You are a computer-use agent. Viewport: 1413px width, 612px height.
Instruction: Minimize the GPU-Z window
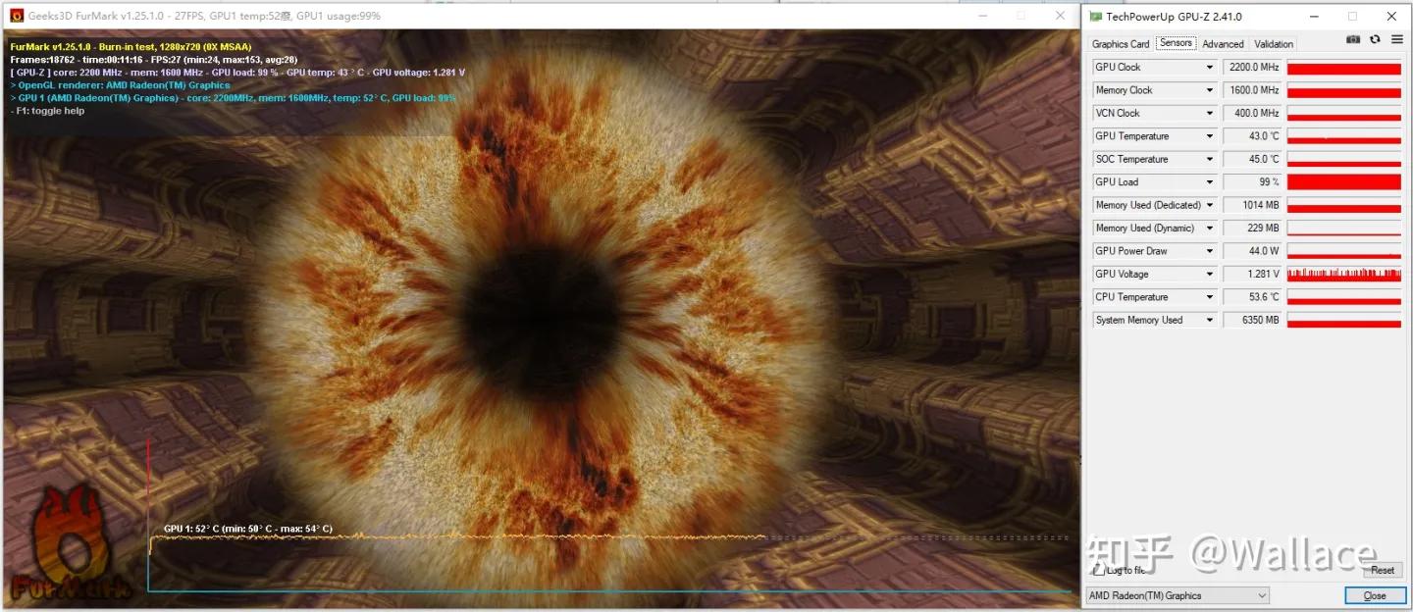[x=1314, y=17]
